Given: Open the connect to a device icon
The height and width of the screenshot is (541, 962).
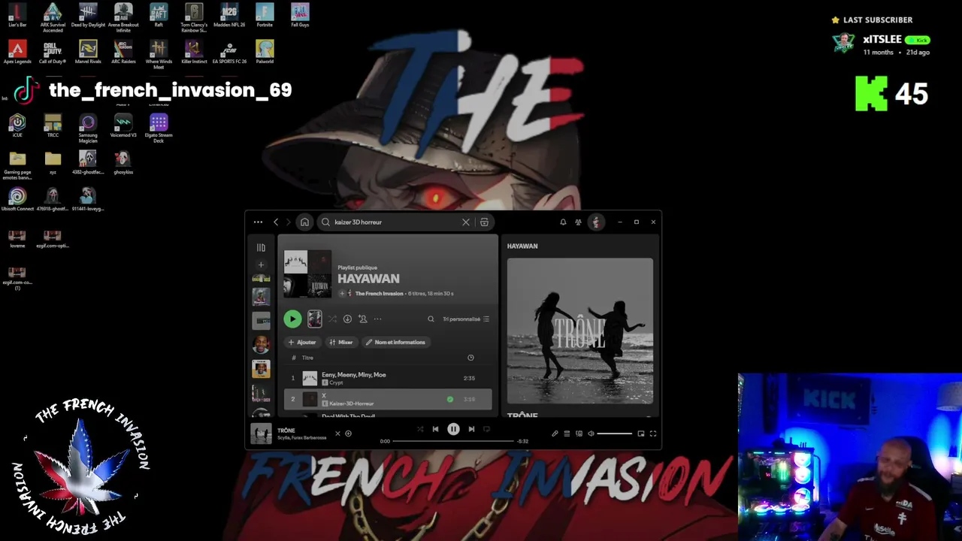Looking at the screenshot, I should [579, 434].
